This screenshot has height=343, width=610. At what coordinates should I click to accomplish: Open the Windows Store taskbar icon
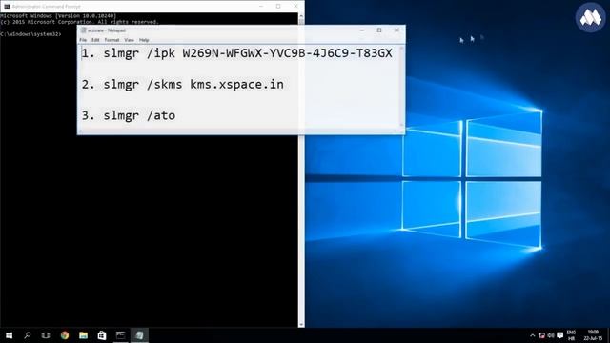coord(102,335)
